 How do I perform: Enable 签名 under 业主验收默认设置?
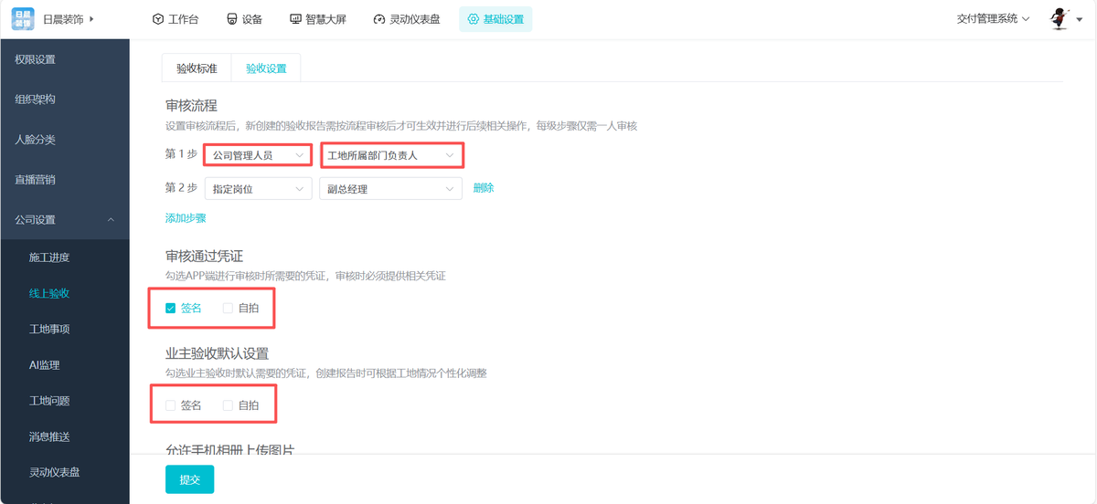click(x=171, y=405)
